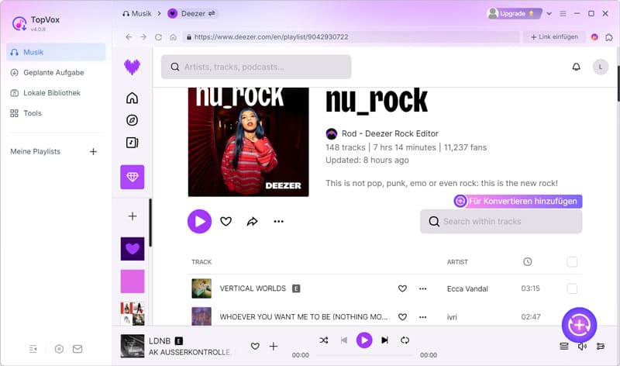The image size is (620, 366).
Task: Open Deezer Explore compass icon
Action: (x=132, y=120)
